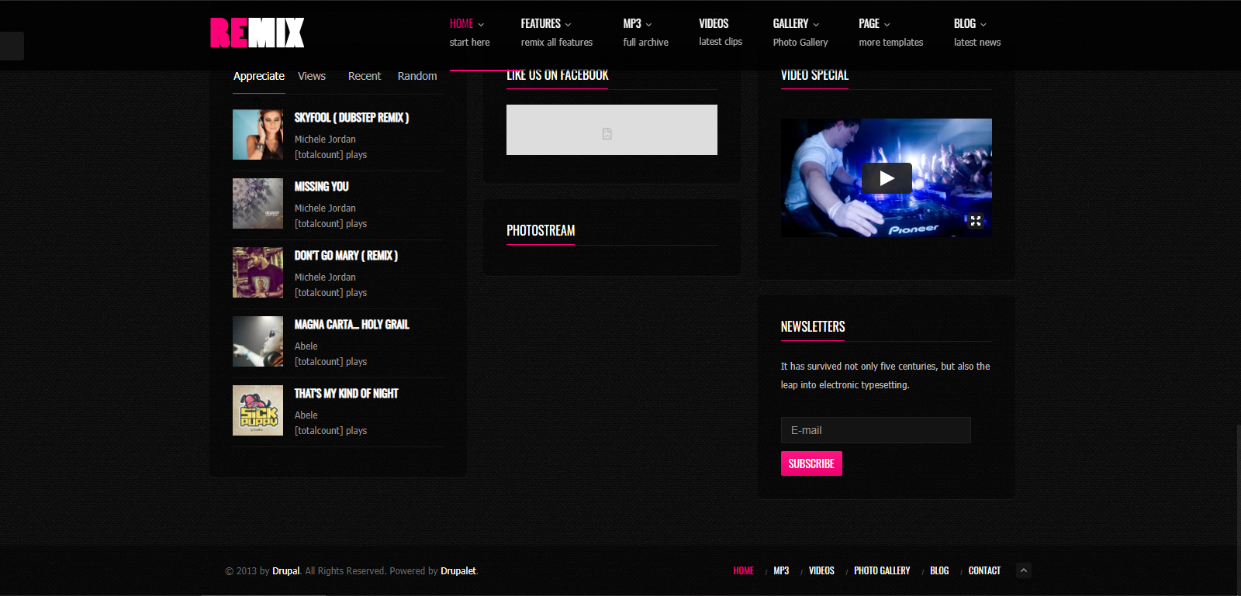Open the Missing You track thumbnail
Screen dimensions: 1241x596
point(258,204)
